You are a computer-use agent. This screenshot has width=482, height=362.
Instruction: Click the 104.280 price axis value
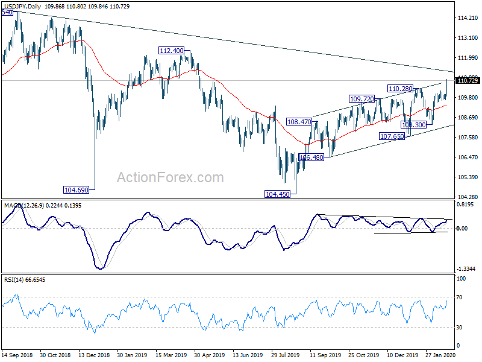468,197
